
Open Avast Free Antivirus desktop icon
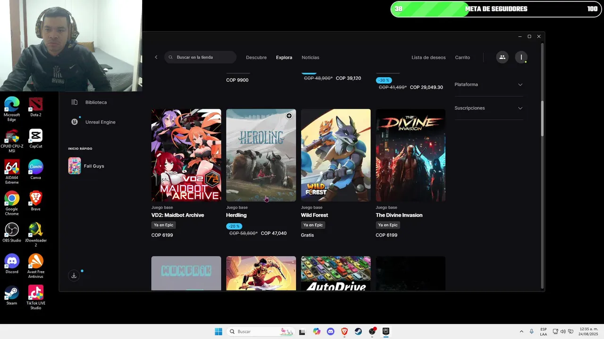36,266
